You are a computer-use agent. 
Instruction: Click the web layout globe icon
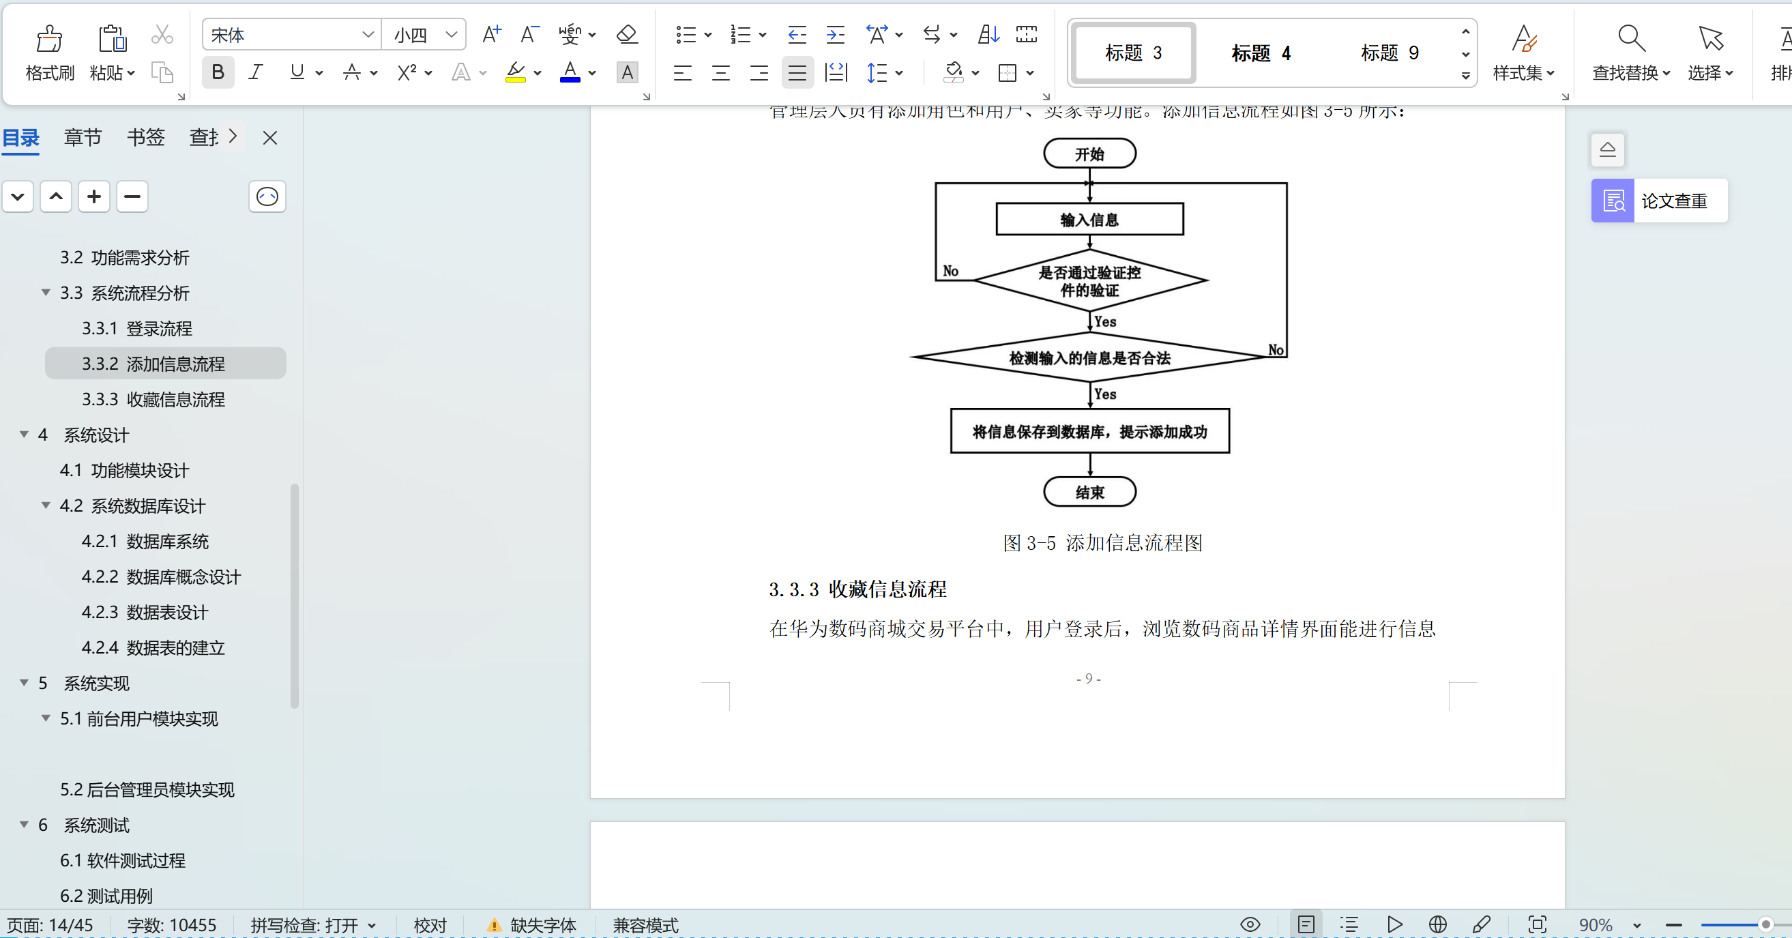point(1437,924)
